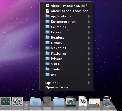The width and height of the screenshot is (122, 111).
Task: Select the Private entry text
Action: (56, 59)
